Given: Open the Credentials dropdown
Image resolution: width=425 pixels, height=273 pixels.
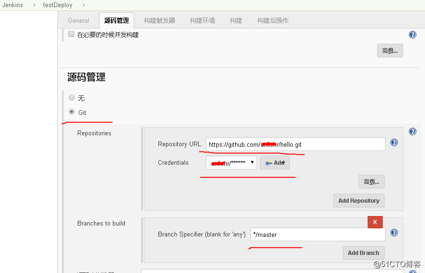Looking at the screenshot, I should point(231,162).
